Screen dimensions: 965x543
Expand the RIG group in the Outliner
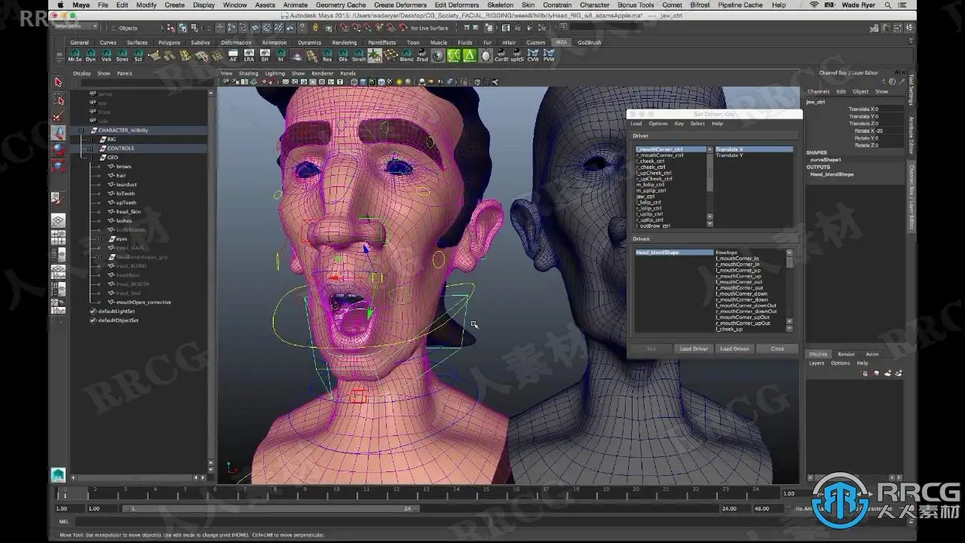click(x=89, y=140)
